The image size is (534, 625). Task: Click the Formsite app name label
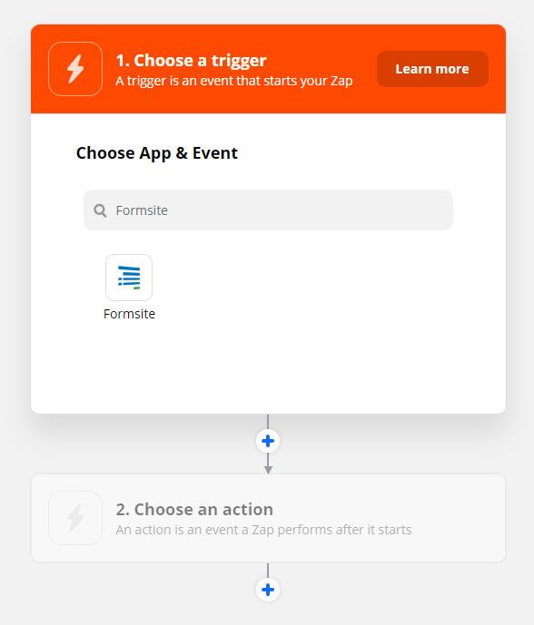(129, 314)
